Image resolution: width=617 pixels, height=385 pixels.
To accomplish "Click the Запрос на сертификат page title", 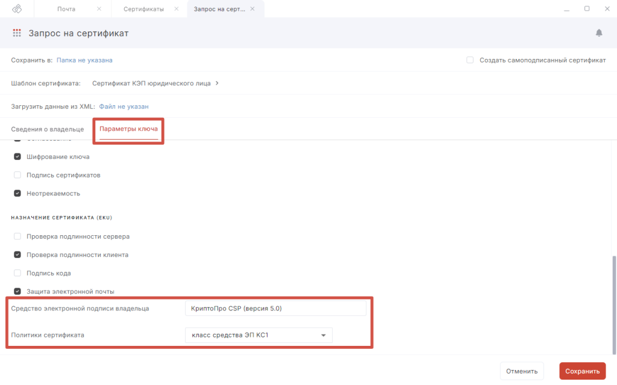I will [79, 34].
